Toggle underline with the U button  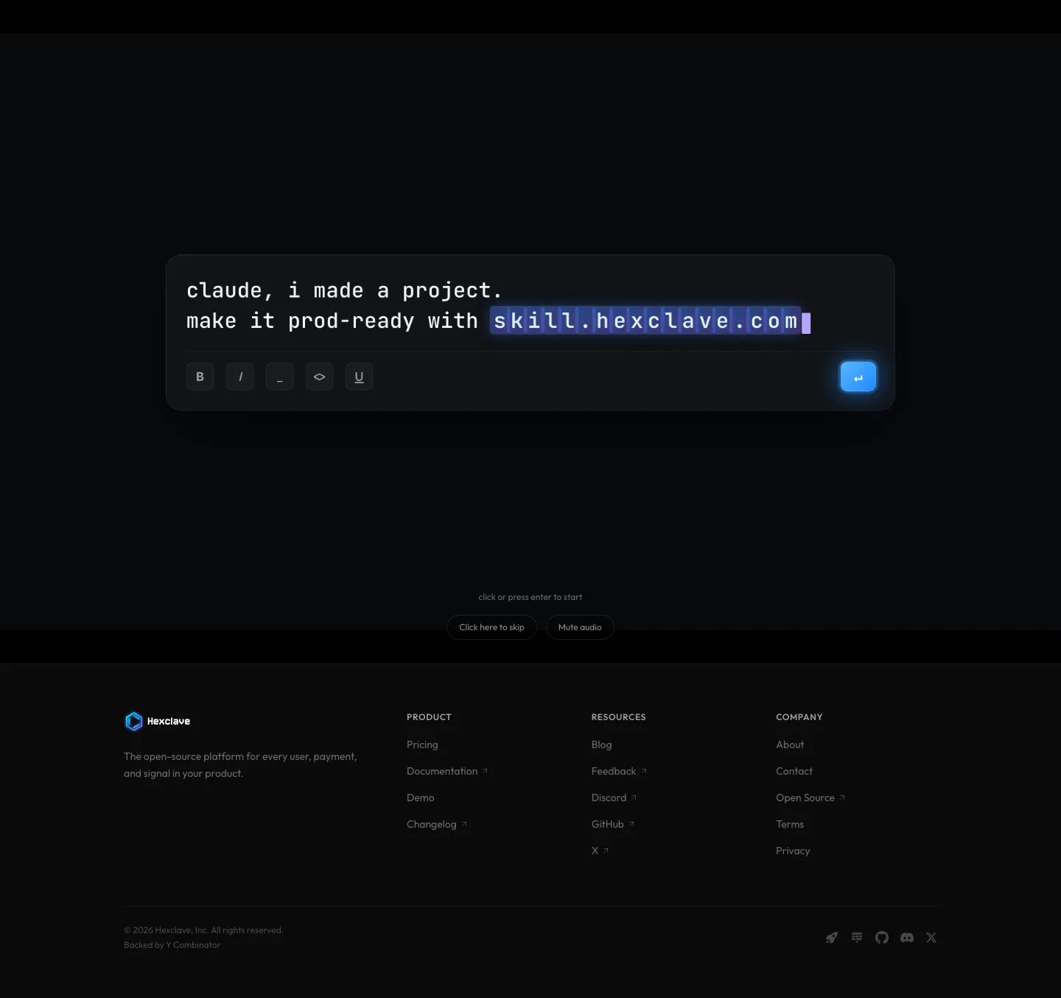pos(360,377)
